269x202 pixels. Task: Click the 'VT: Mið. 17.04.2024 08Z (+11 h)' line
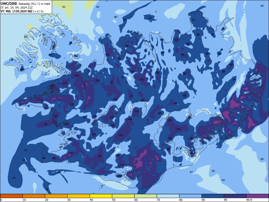tap(22, 11)
